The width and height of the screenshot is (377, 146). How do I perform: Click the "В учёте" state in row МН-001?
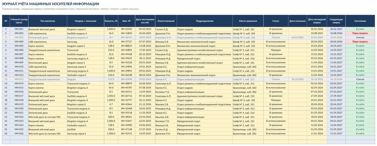click(x=360, y=29)
